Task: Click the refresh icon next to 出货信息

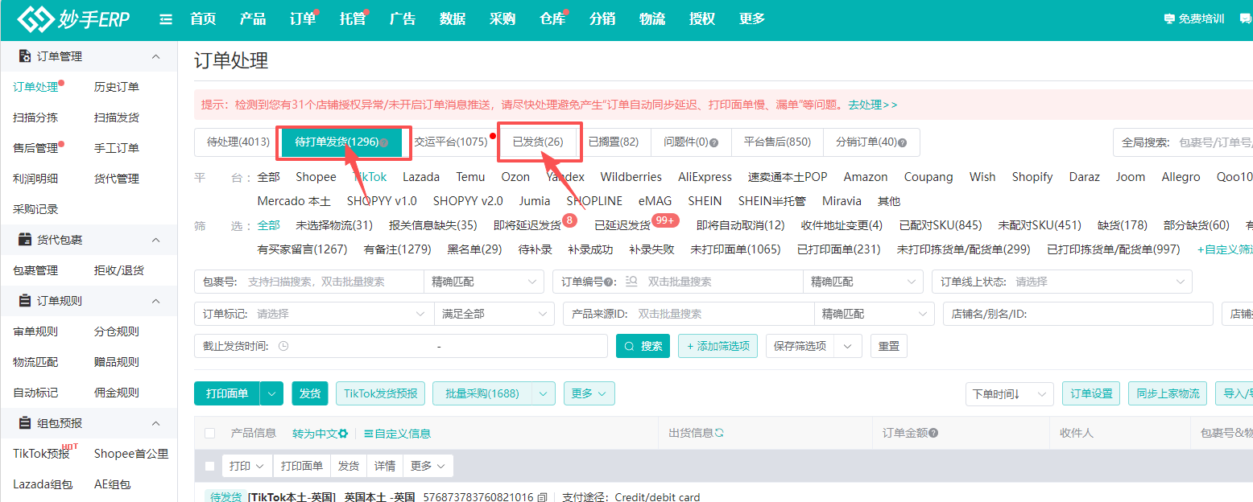Action: pyautogui.click(x=719, y=433)
